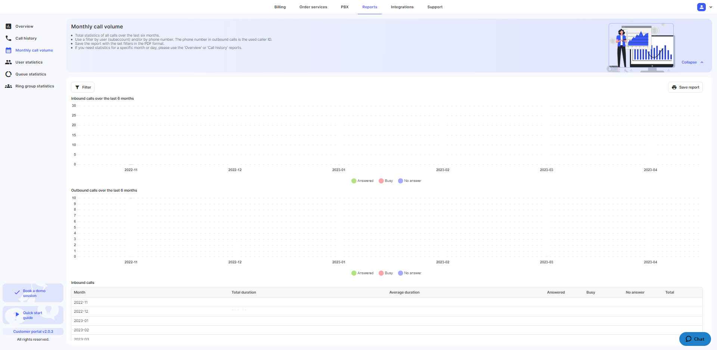
Task: Toggle Busy series in inbound chart legend
Action: 386,181
